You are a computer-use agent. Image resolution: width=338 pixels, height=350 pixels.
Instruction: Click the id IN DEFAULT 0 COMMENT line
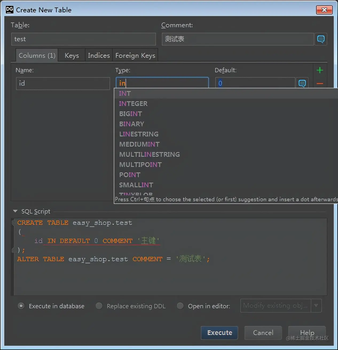click(97, 241)
